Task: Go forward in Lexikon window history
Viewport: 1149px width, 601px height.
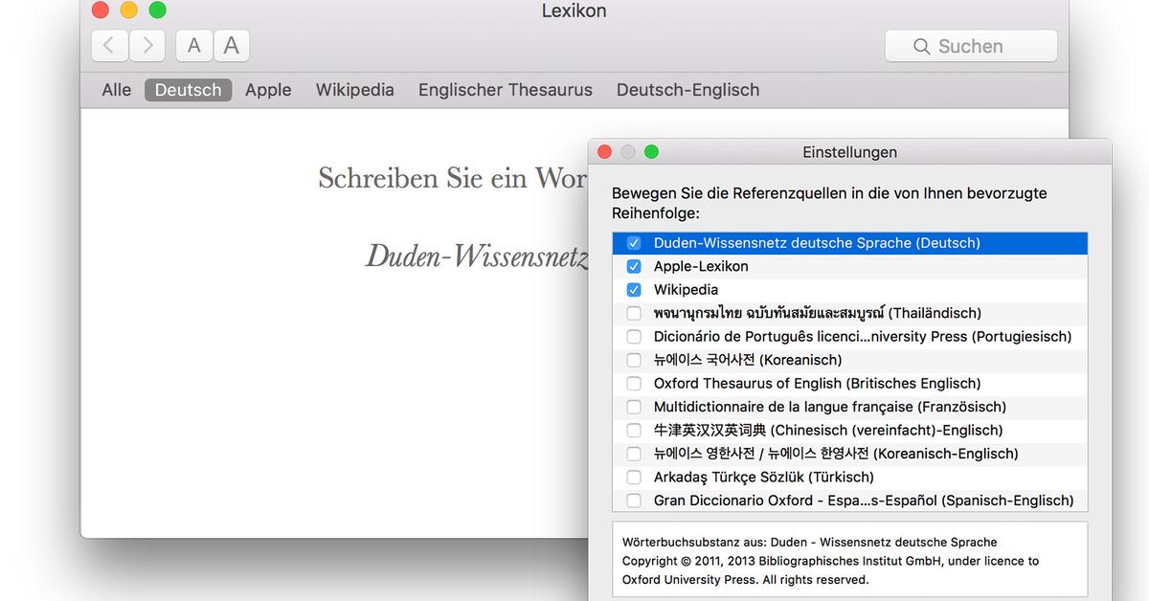Action: click(146, 45)
